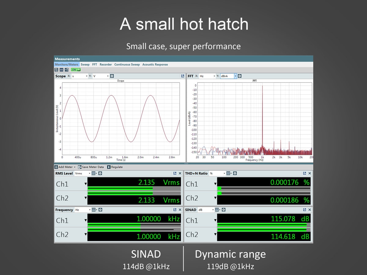The height and width of the screenshot is (275, 367).
Task: Expand Ch1 arrow in SINAD meter
Action: click(215, 220)
